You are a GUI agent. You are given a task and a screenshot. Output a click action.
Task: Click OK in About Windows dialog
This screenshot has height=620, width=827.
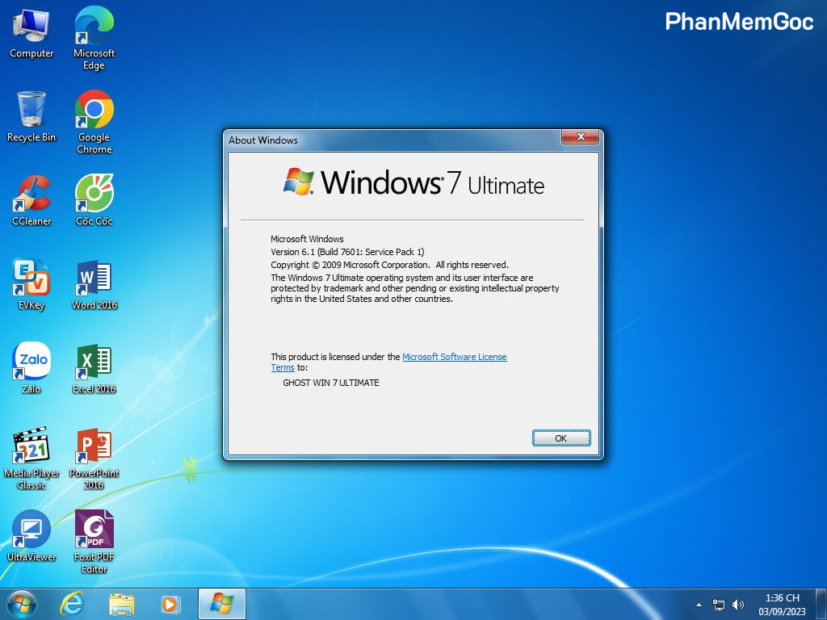coord(561,438)
